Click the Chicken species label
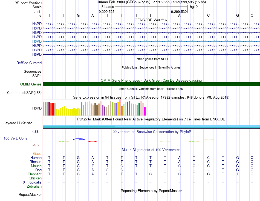 35,178
